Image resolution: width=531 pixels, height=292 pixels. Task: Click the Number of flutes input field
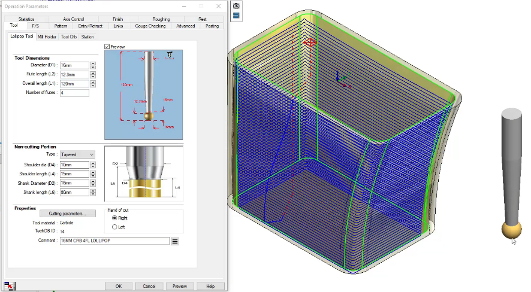(x=74, y=93)
